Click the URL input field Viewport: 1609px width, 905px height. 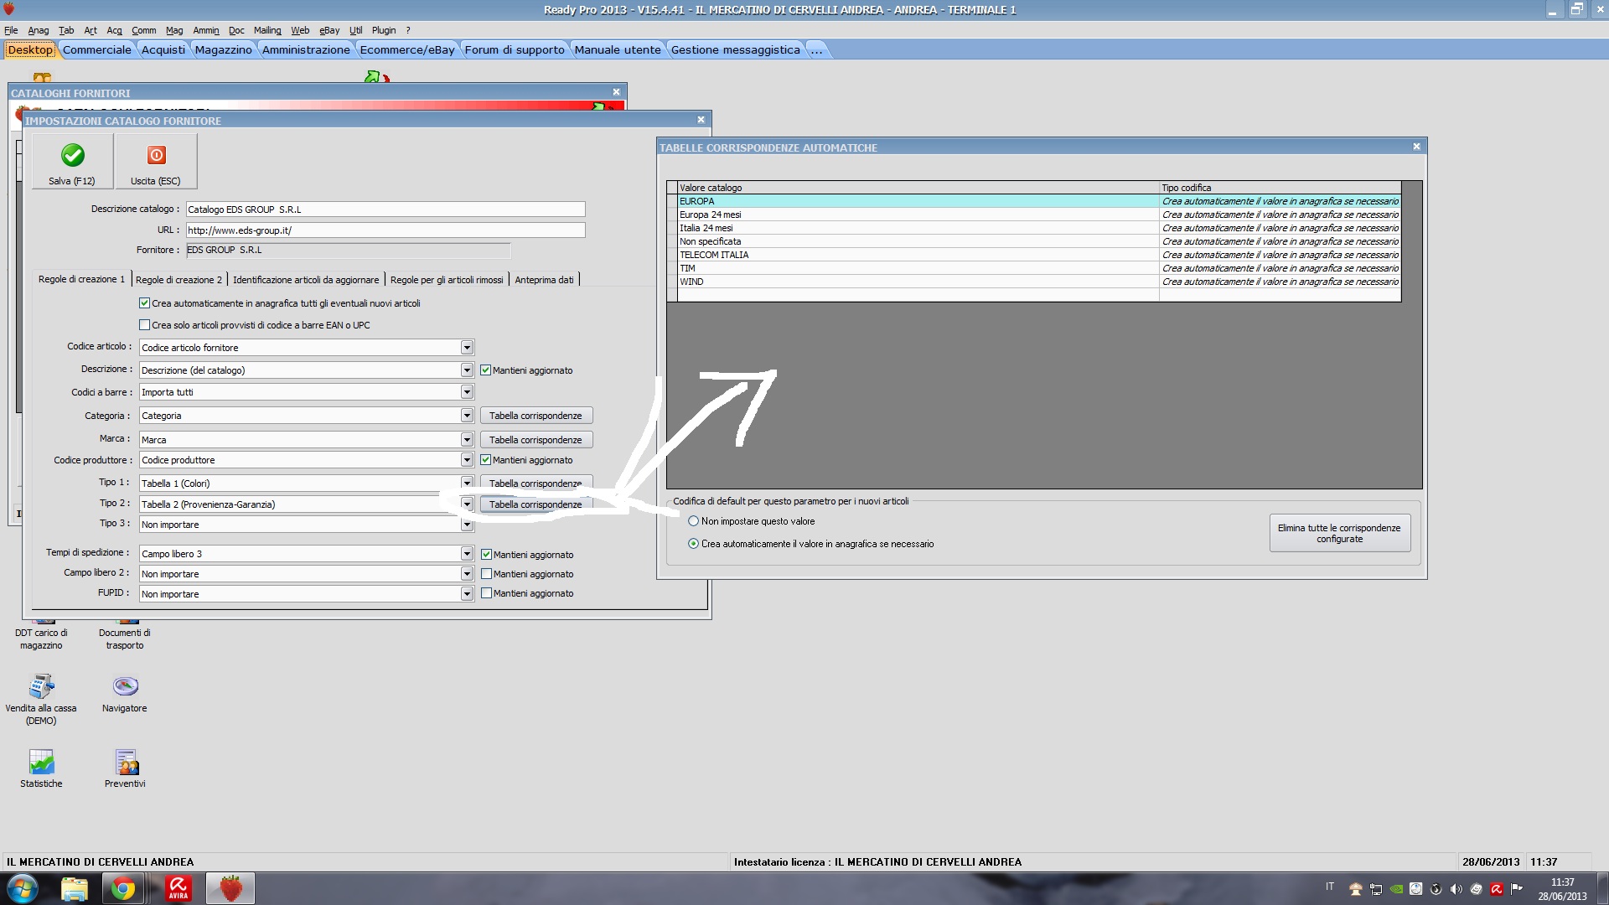pos(385,230)
